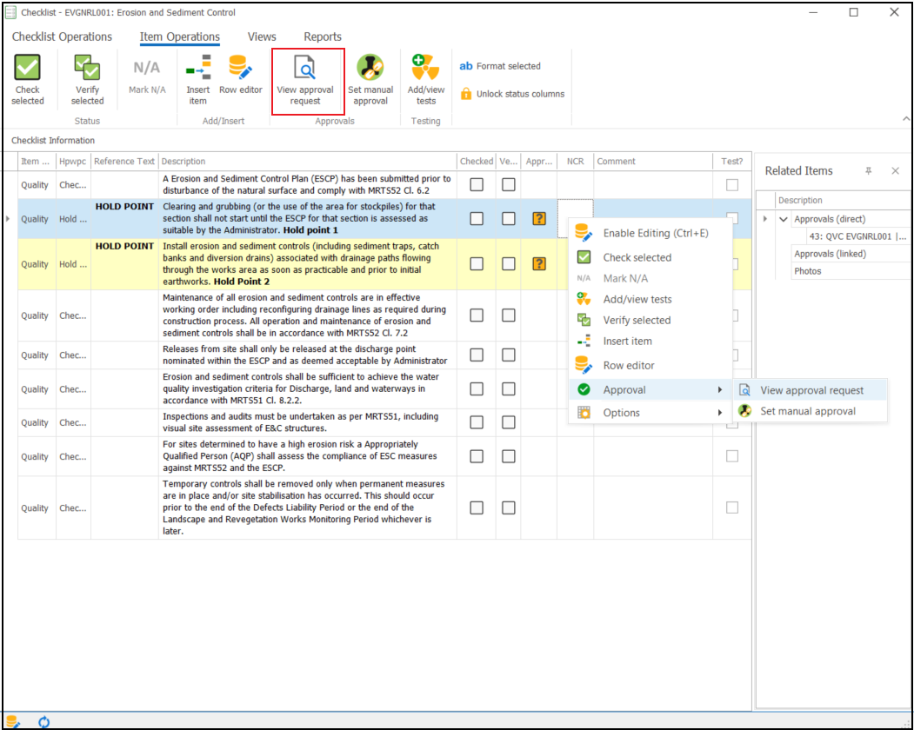Switch to the Reports tab
Viewport: 914px width, 730px height.
click(323, 36)
